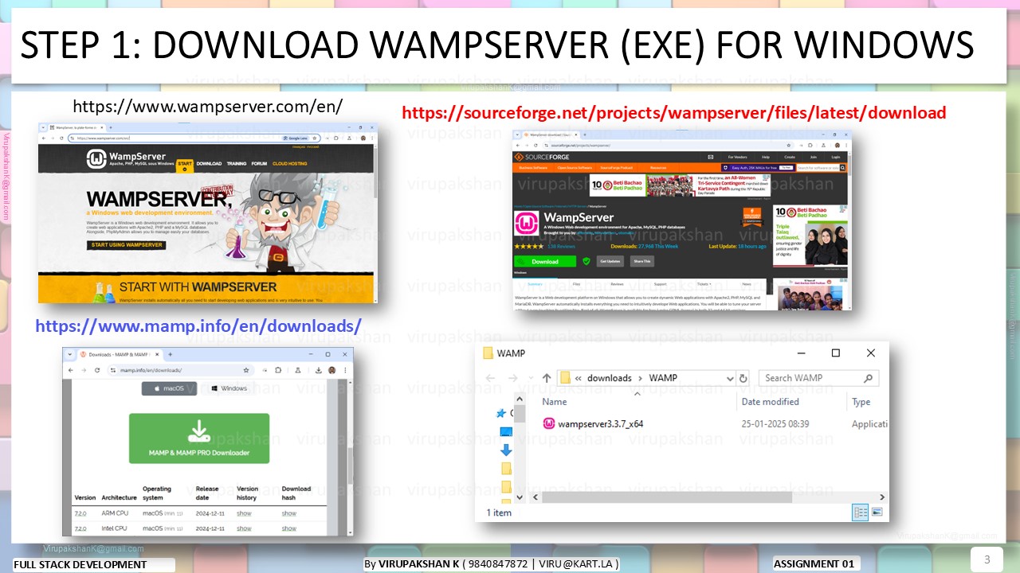The height and width of the screenshot is (573, 1020).
Task: Click 138 Reviews link on SourceForge
Action: pos(562,246)
